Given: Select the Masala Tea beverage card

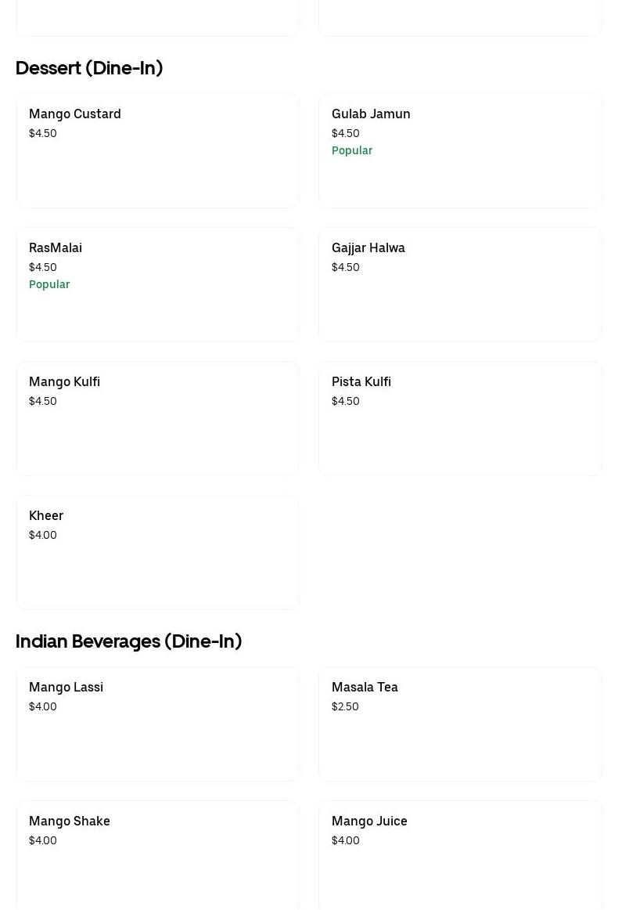Looking at the screenshot, I should click(460, 724).
